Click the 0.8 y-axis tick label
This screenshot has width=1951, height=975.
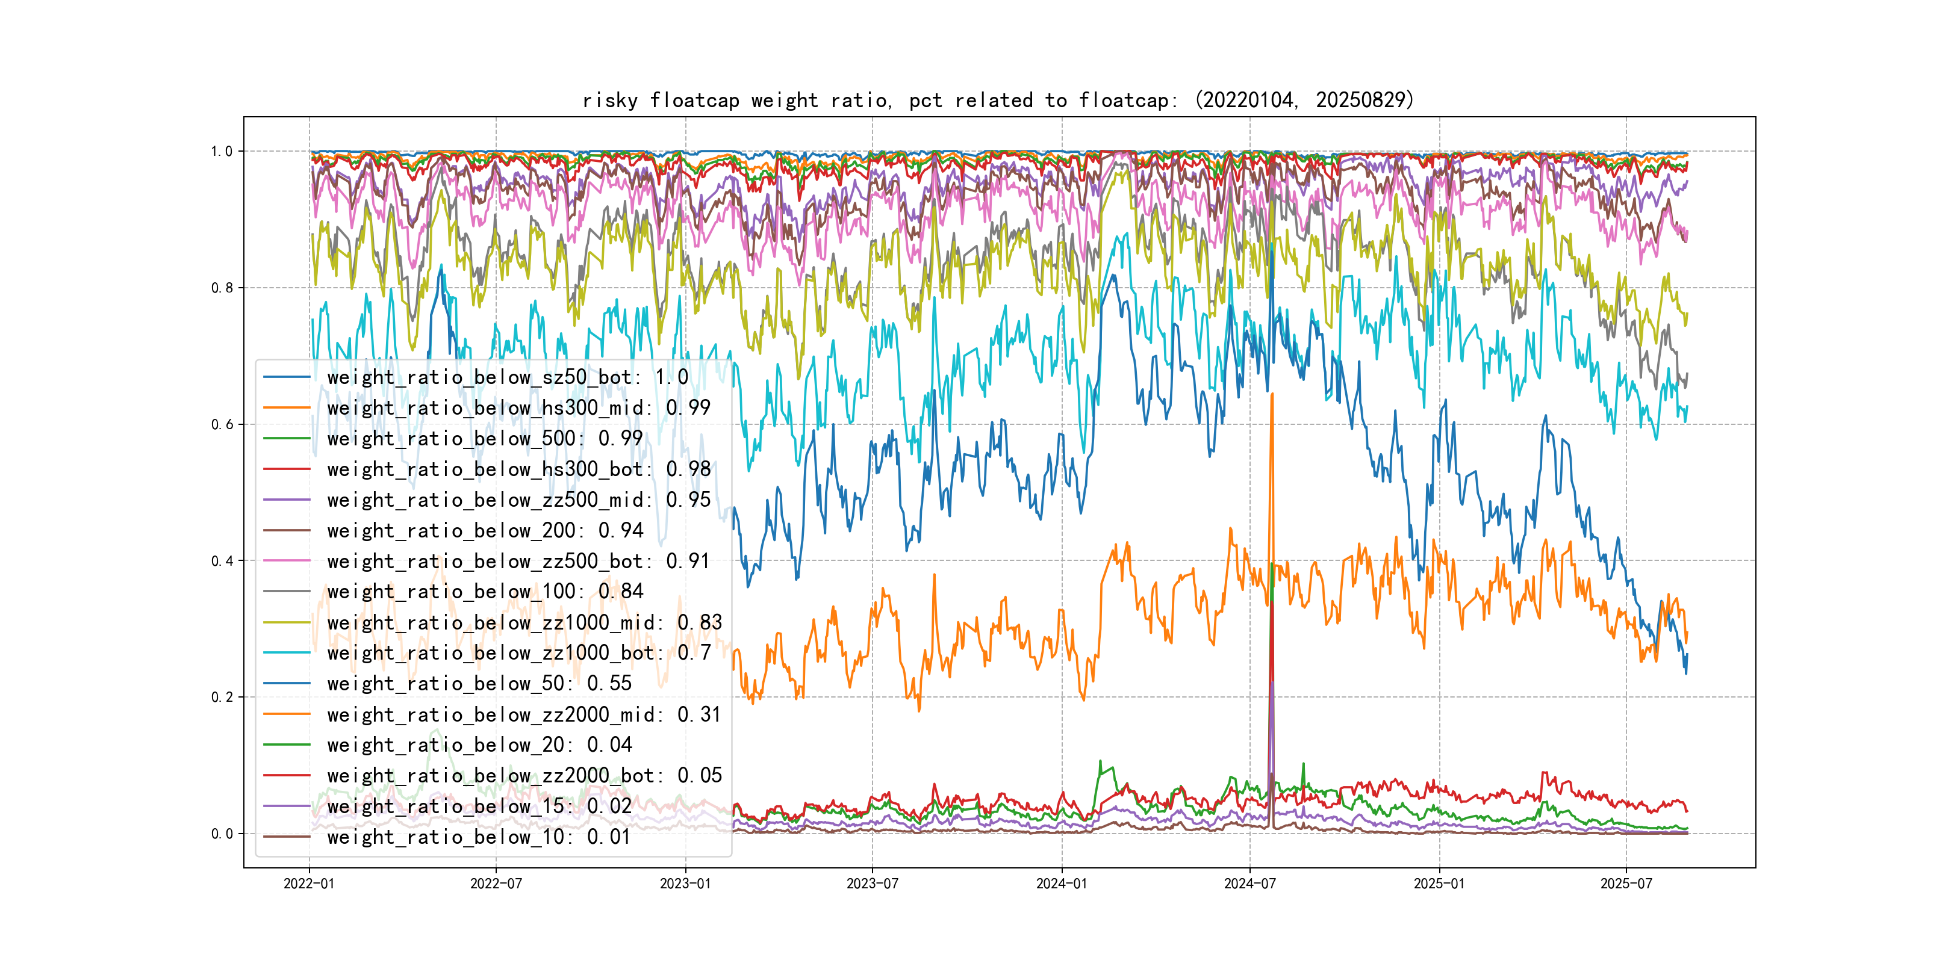point(222,288)
